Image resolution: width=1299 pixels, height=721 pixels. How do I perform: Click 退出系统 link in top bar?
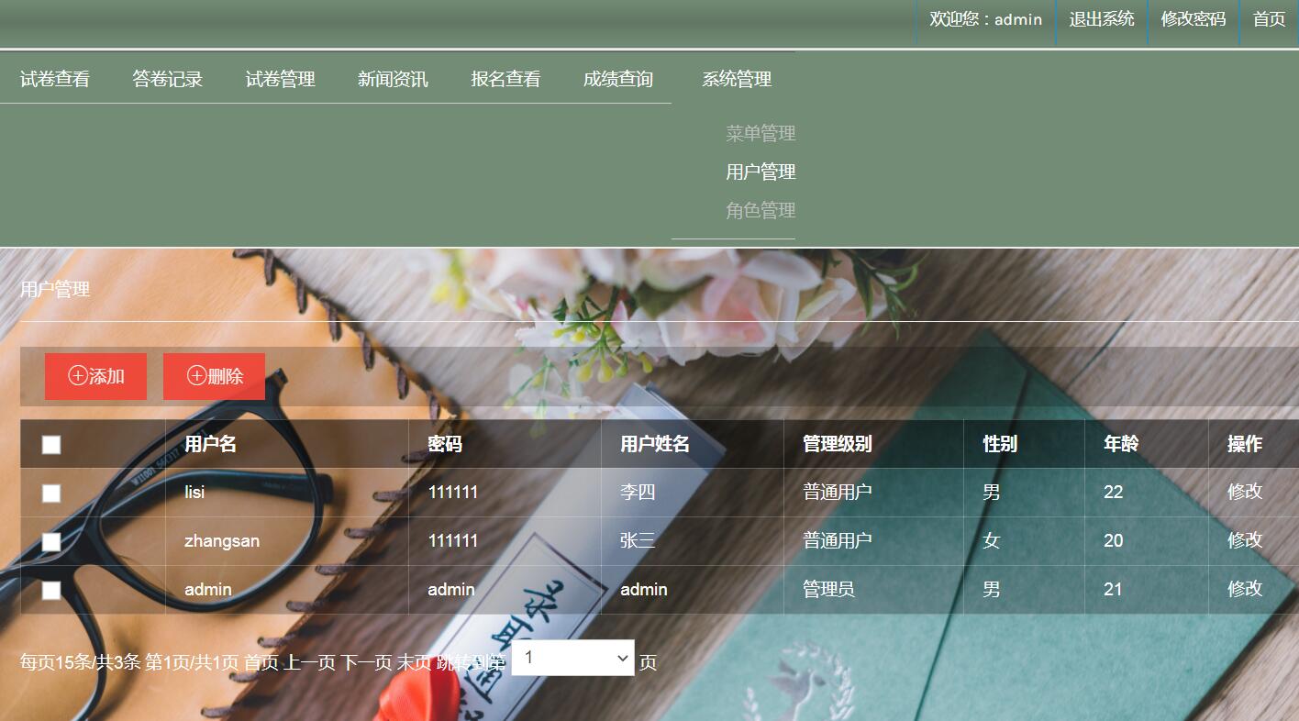(x=1102, y=19)
